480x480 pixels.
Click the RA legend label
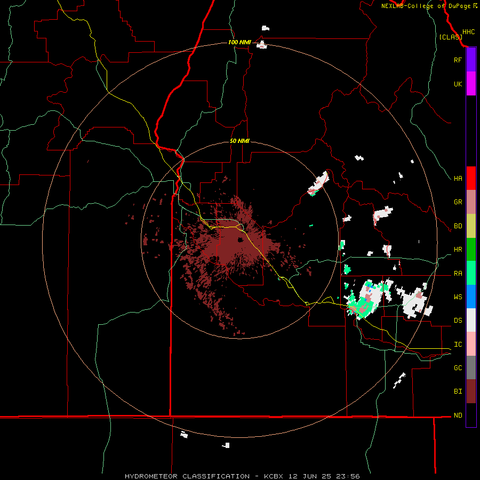[x=458, y=274]
